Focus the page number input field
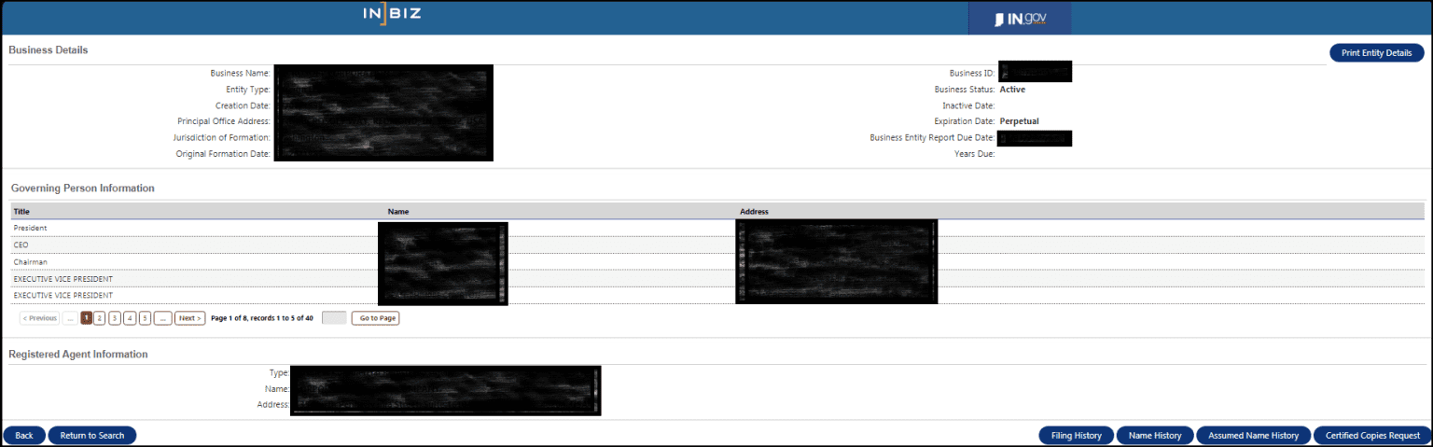1433x447 pixels. pos(333,318)
